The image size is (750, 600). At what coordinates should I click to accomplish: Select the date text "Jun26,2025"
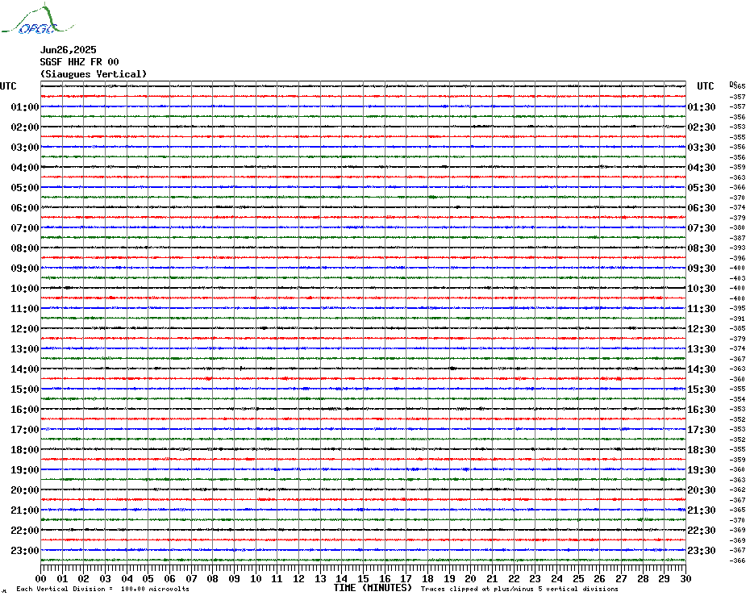(68, 50)
